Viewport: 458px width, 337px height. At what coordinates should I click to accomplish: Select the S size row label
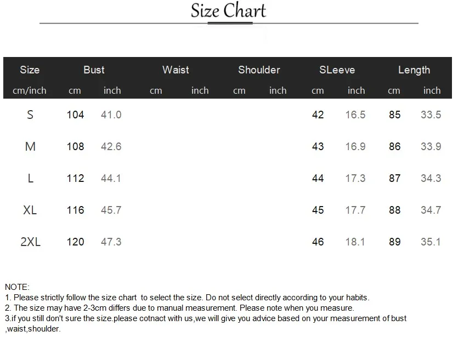tap(30, 115)
